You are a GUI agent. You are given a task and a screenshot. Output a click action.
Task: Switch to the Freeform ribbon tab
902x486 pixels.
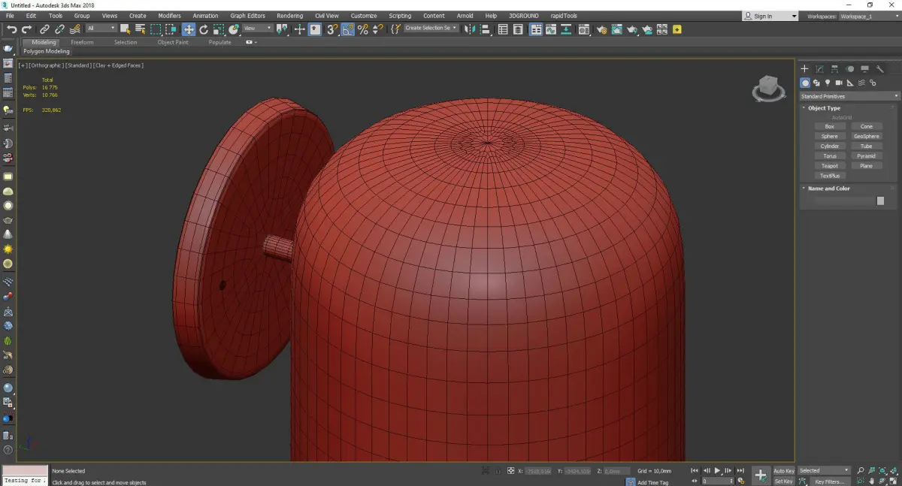tap(82, 42)
